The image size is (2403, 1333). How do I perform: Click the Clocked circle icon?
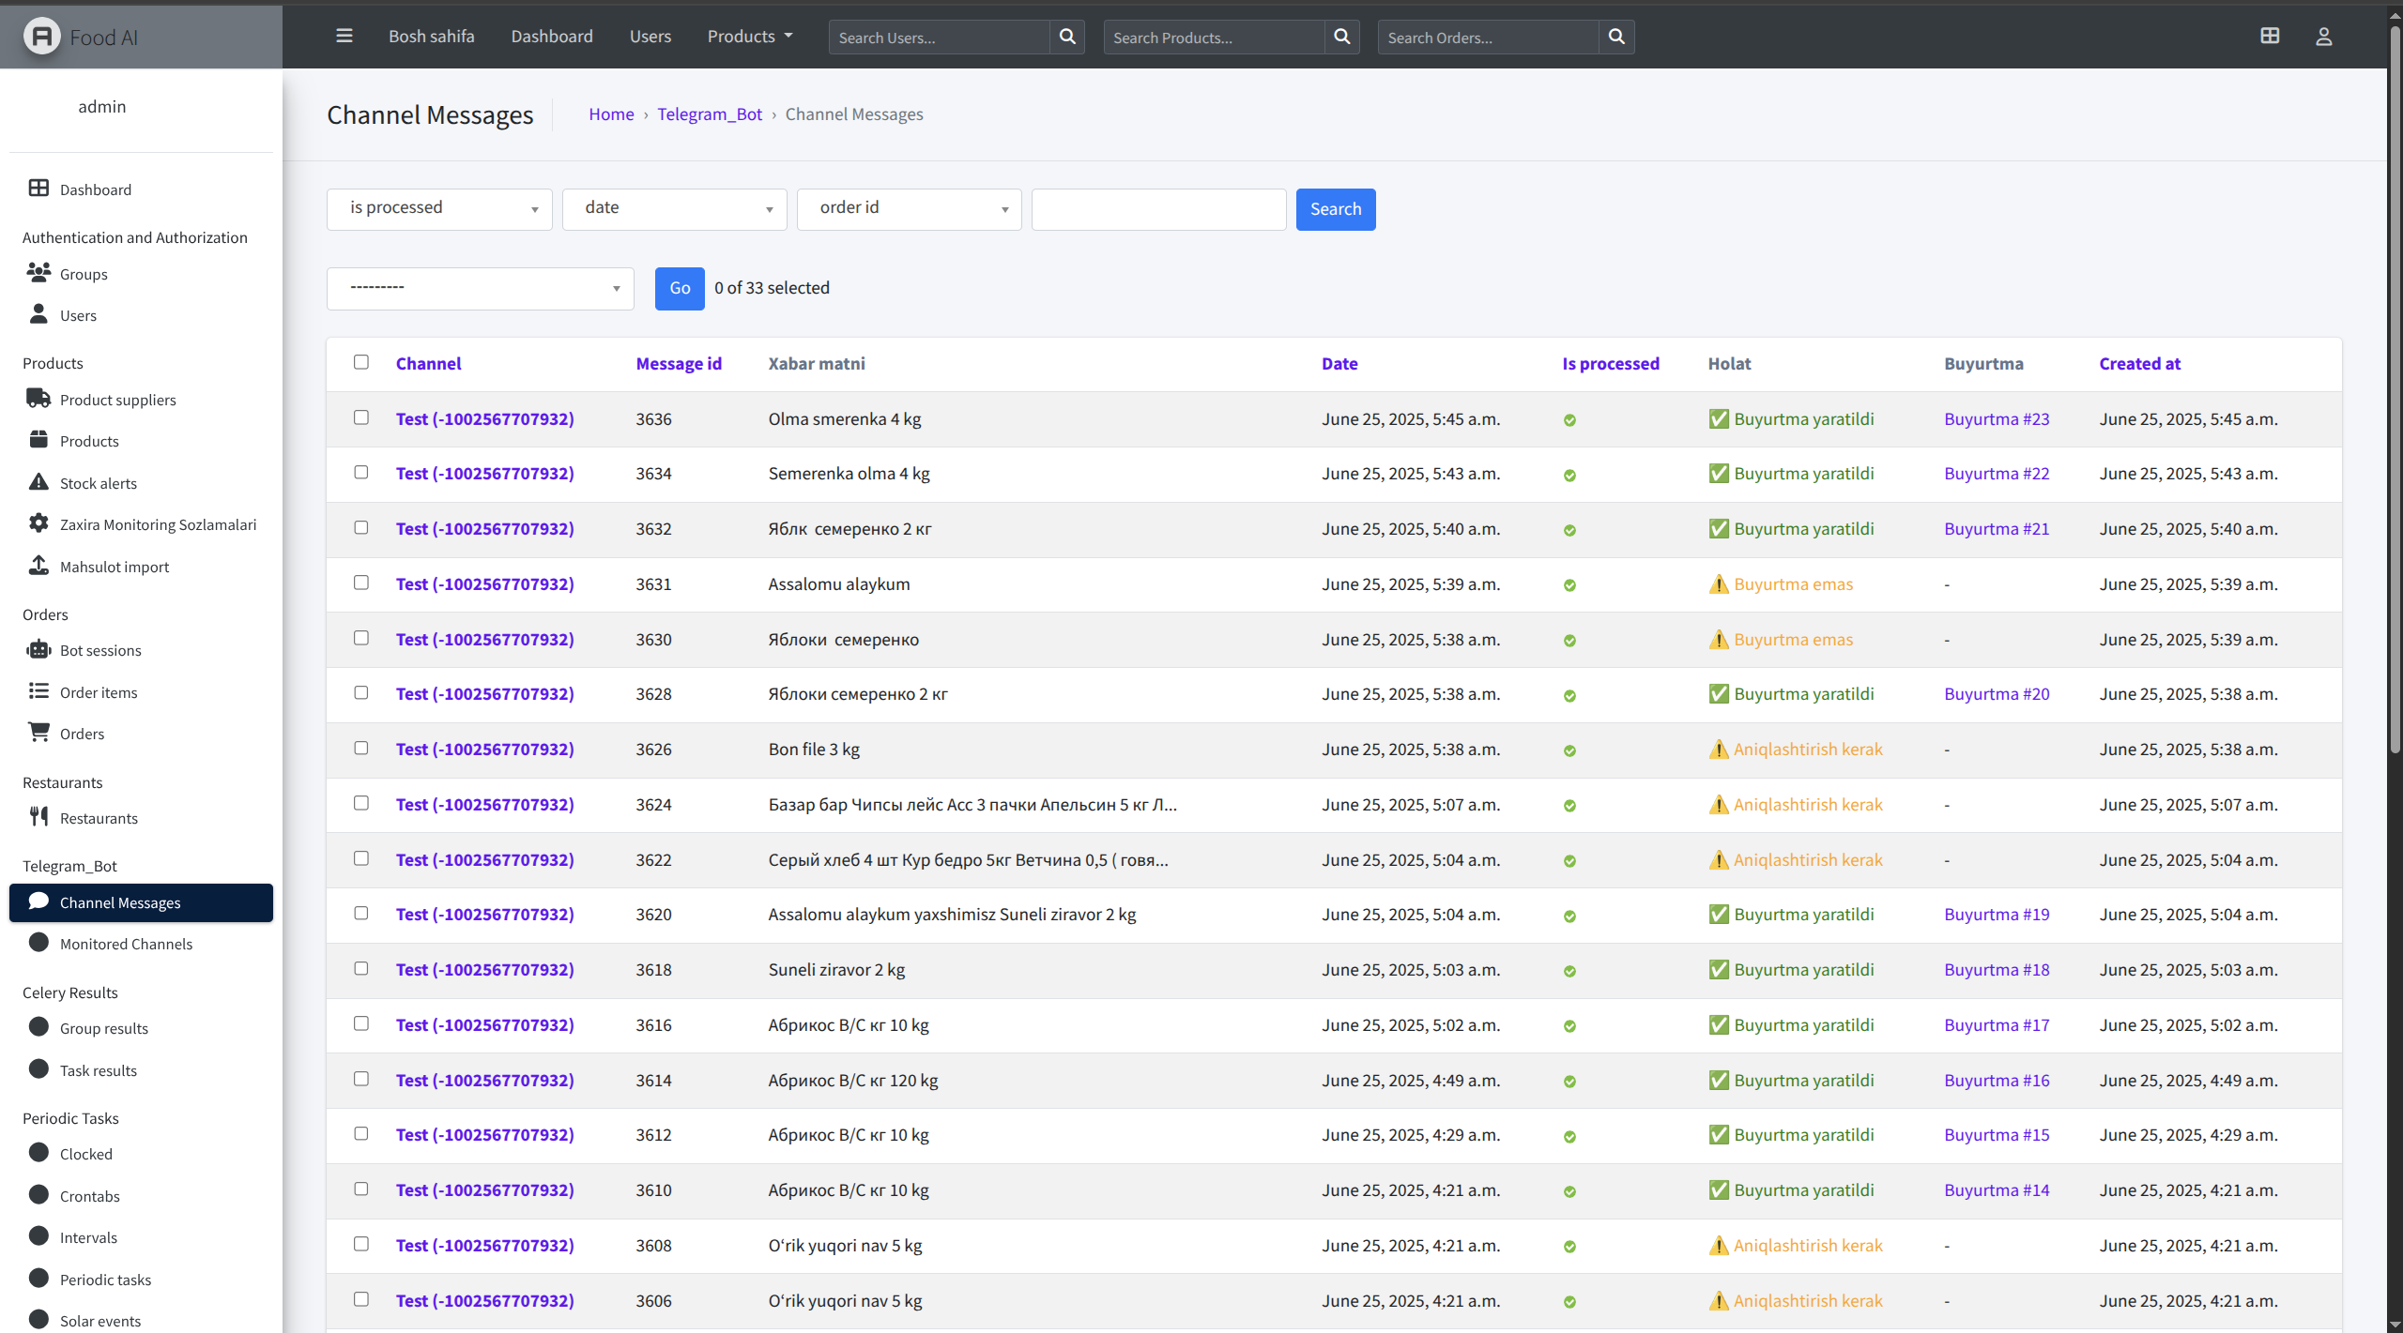[38, 1153]
